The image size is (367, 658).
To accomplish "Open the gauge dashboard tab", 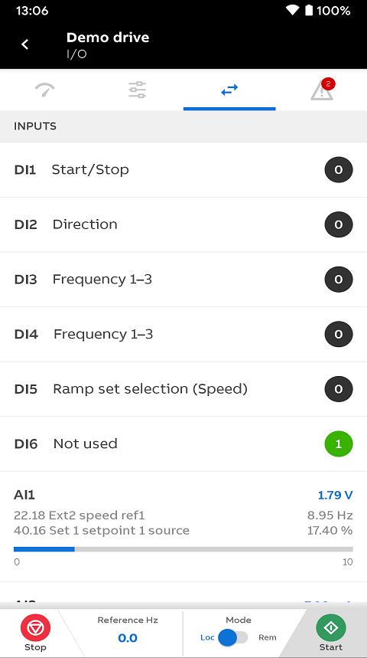I will (45, 90).
